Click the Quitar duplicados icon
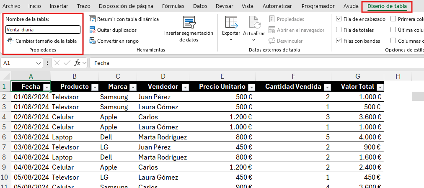The image size is (424, 188). coord(92,30)
